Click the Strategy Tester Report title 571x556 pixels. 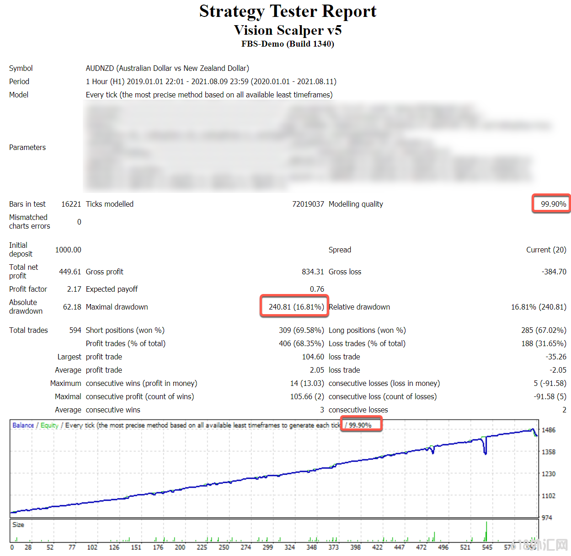tap(288, 11)
